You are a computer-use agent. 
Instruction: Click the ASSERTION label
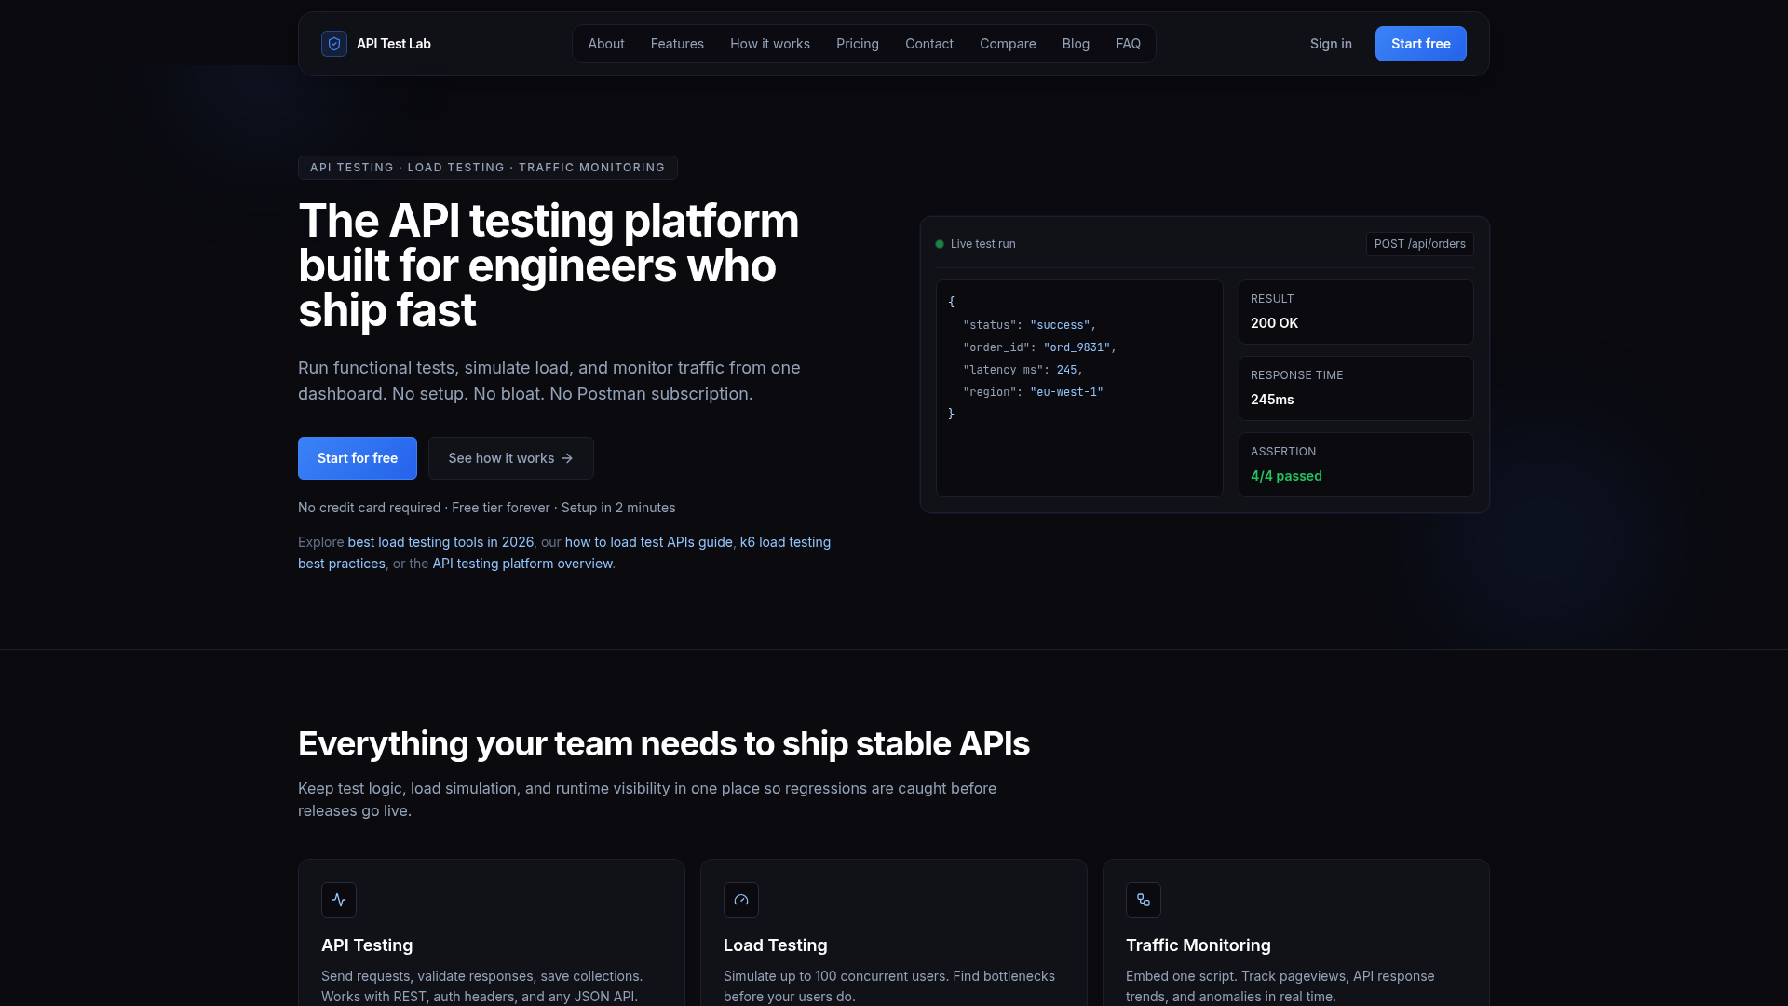point(1283,452)
